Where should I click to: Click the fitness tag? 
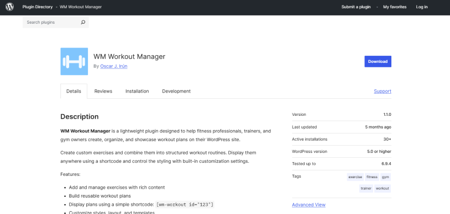coord(372,177)
